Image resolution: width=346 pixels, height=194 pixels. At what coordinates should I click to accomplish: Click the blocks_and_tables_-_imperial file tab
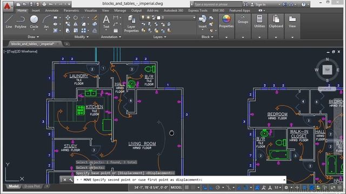tap(33, 44)
